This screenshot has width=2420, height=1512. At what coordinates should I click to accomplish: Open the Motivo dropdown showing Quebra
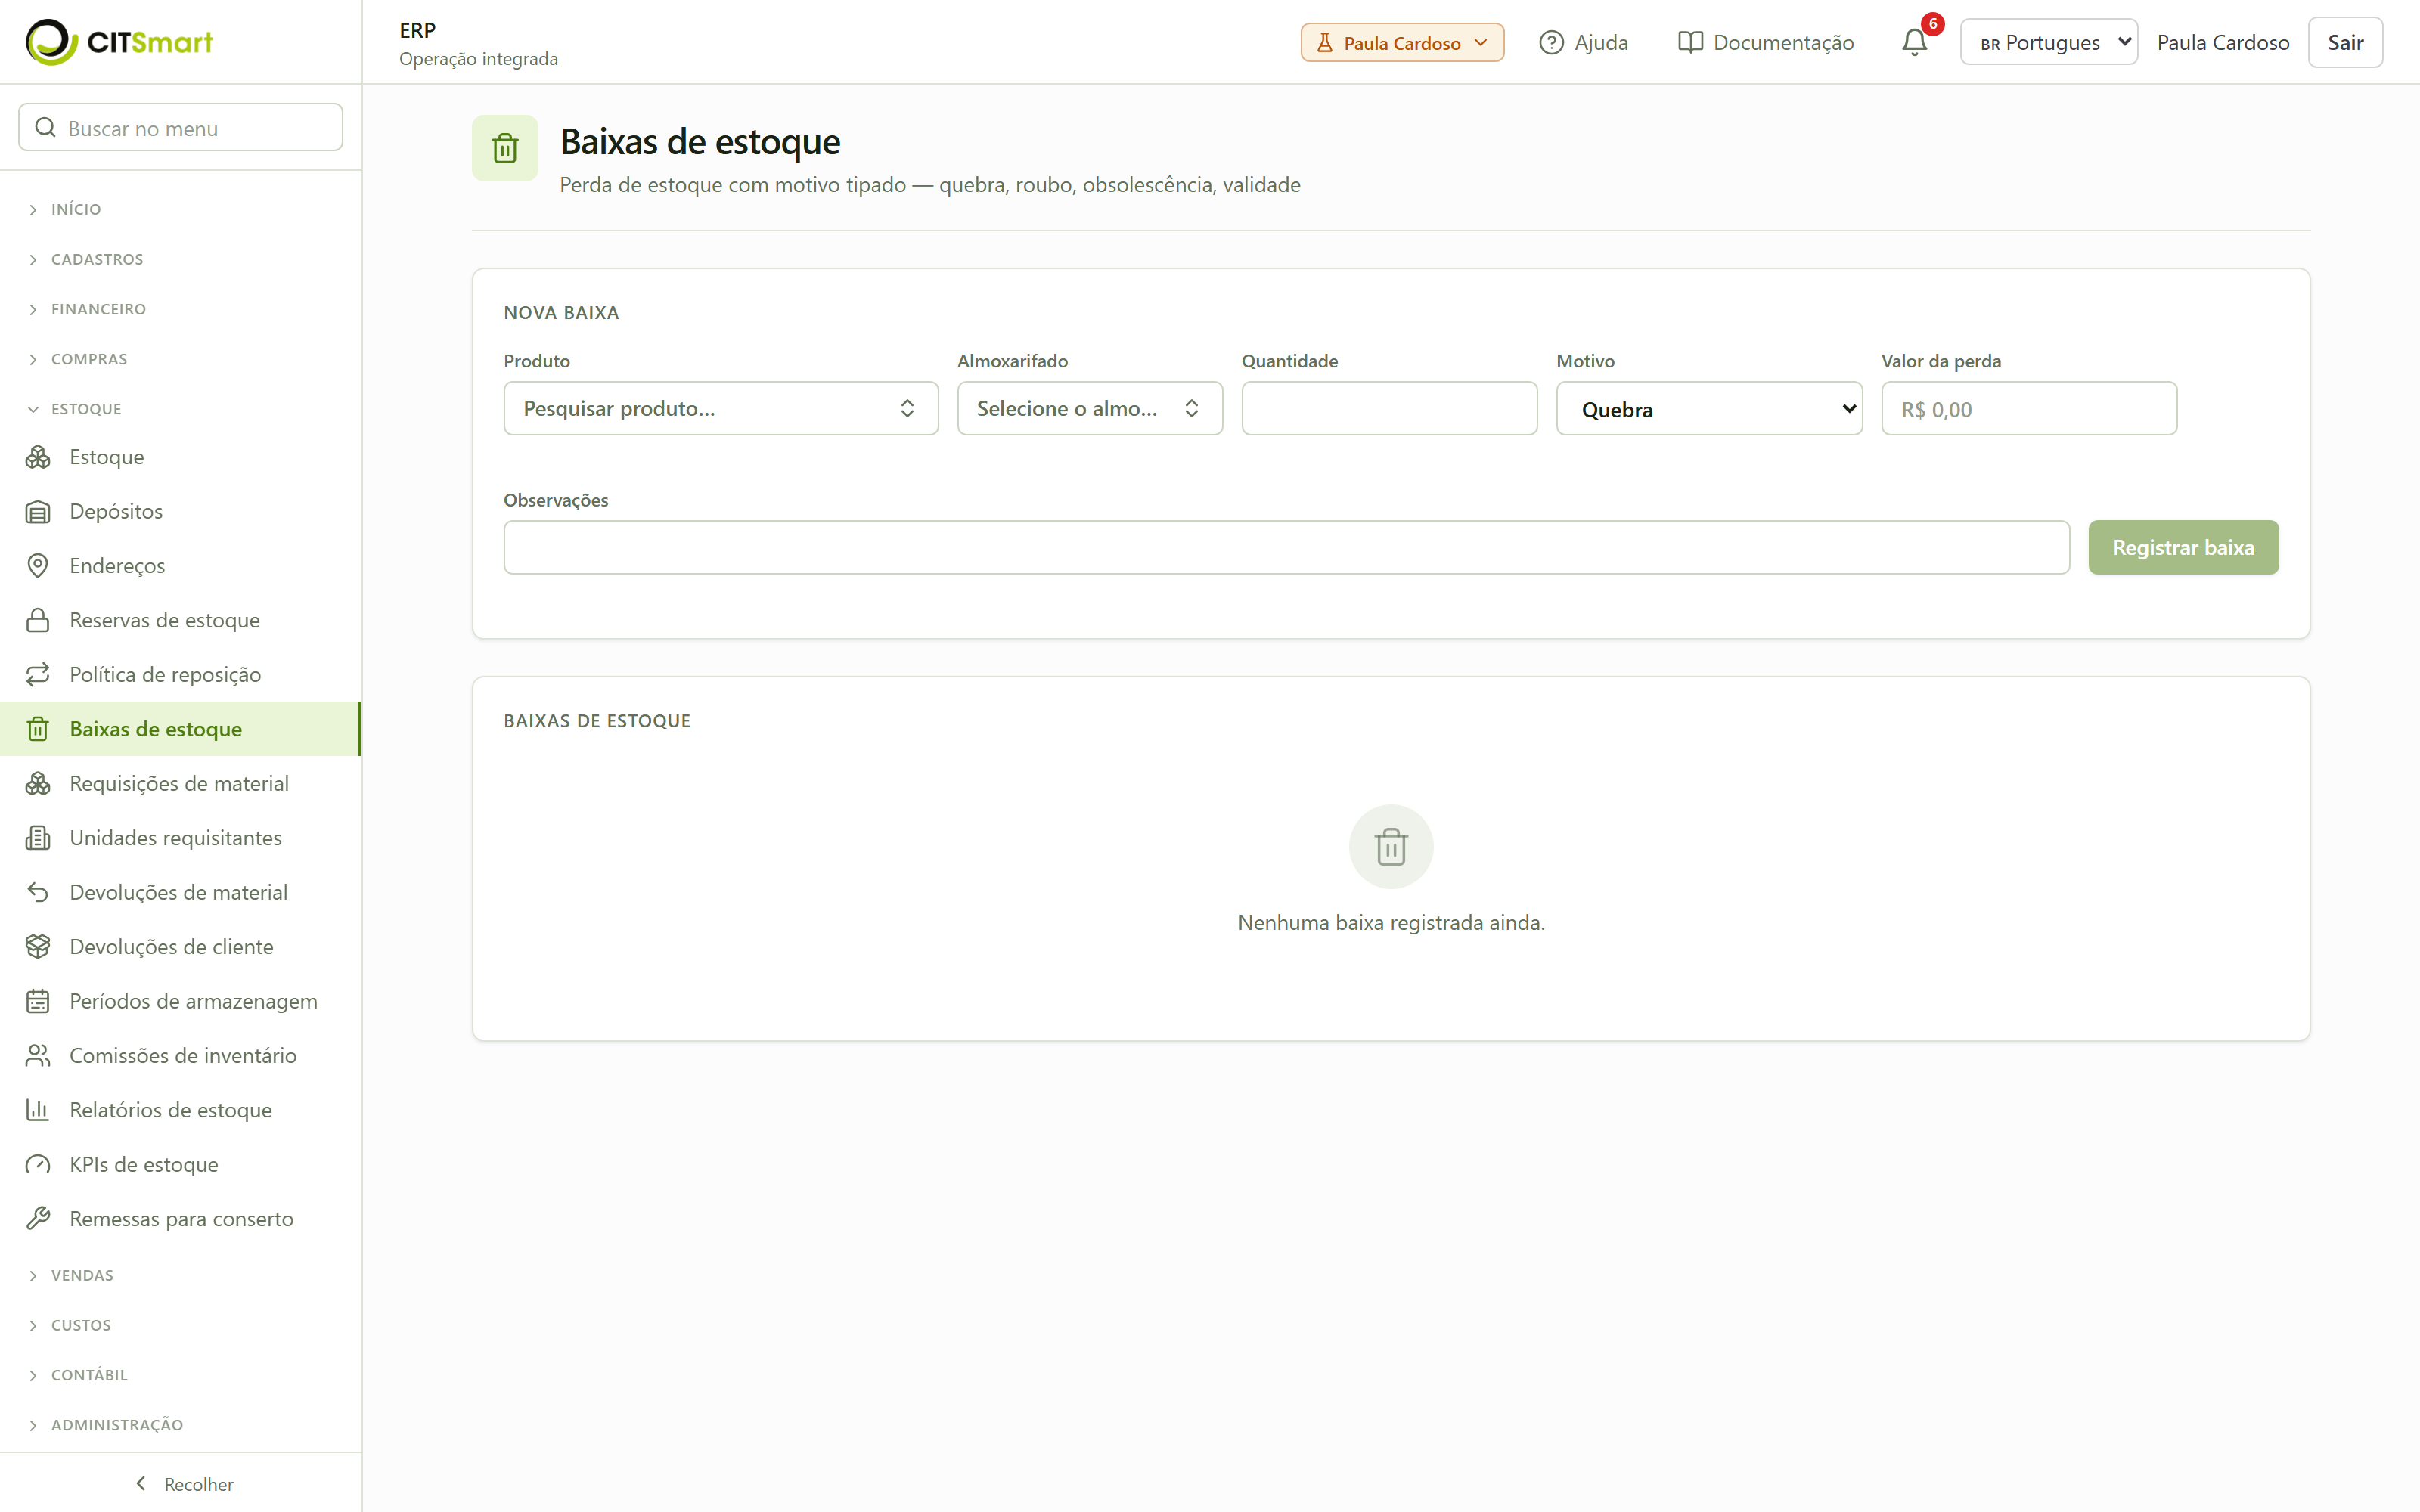[x=1709, y=408]
